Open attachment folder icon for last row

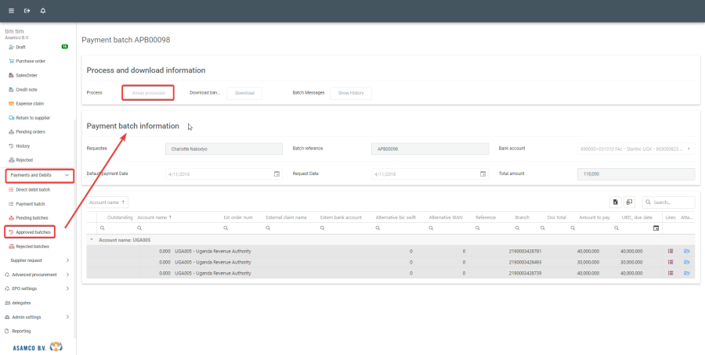[x=687, y=273]
